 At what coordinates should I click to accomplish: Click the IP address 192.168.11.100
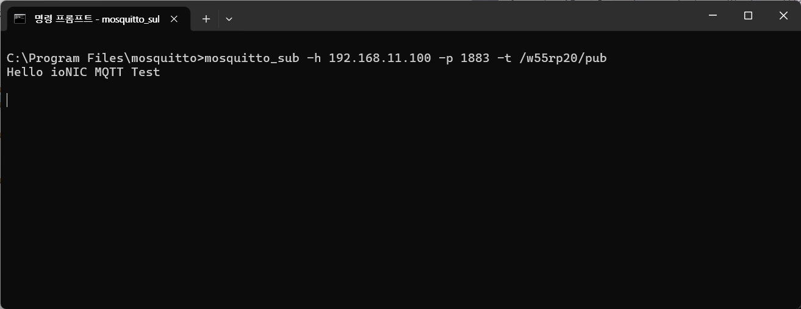pos(379,58)
